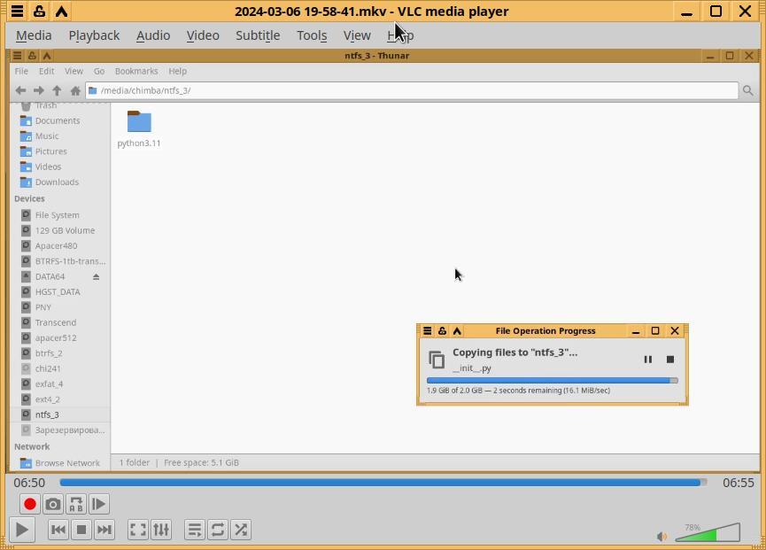Toggle A-B loop button in VLC

tap(76, 504)
